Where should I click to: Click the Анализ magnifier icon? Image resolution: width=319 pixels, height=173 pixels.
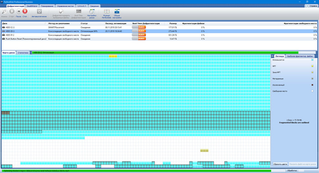point(4,11)
